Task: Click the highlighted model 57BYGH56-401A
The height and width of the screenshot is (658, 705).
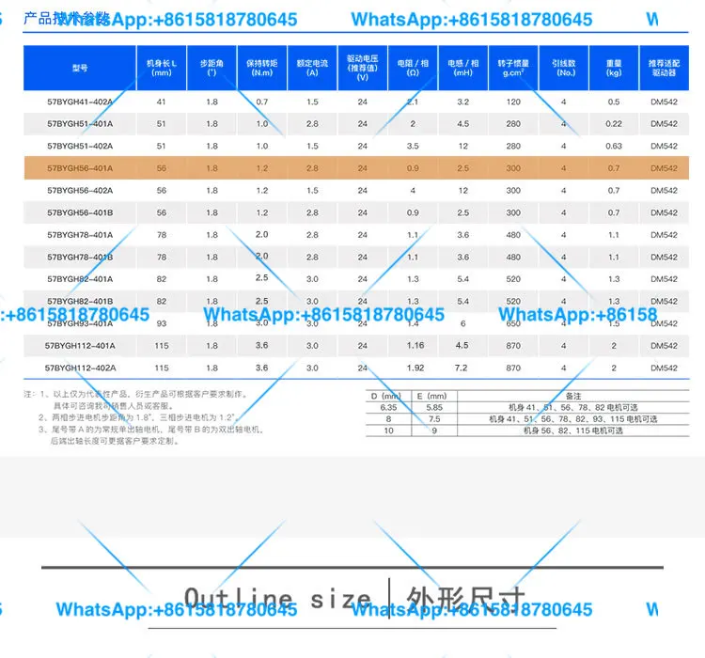Action: [x=80, y=168]
